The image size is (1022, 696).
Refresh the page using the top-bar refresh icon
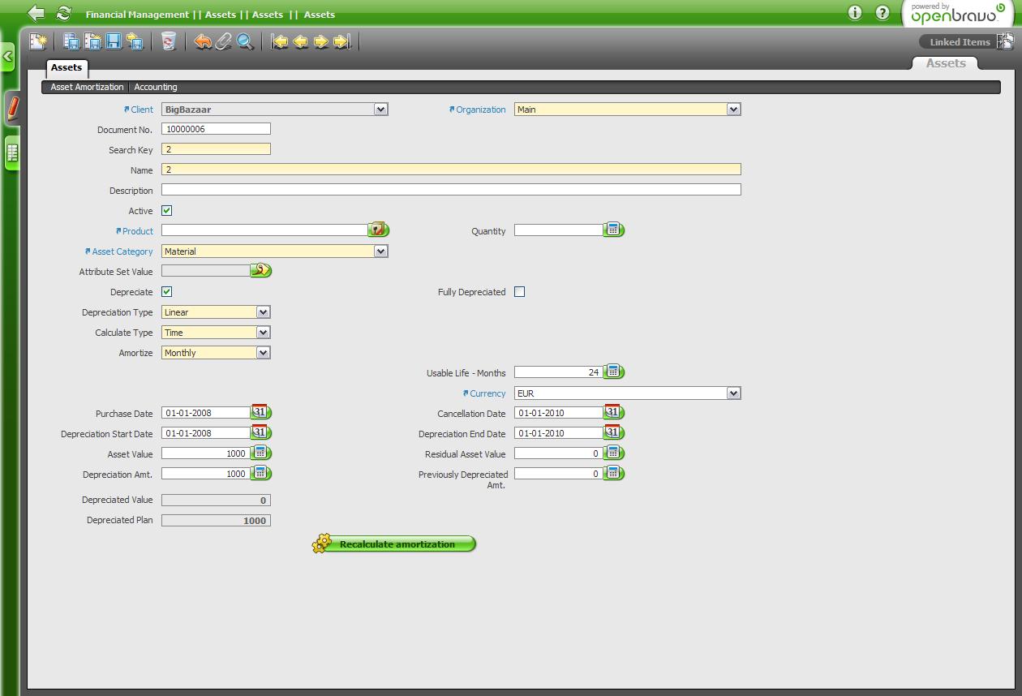(63, 14)
